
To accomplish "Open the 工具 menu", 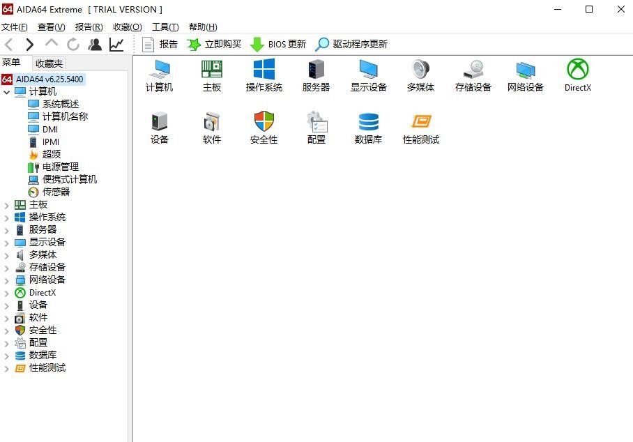I will pos(165,26).
